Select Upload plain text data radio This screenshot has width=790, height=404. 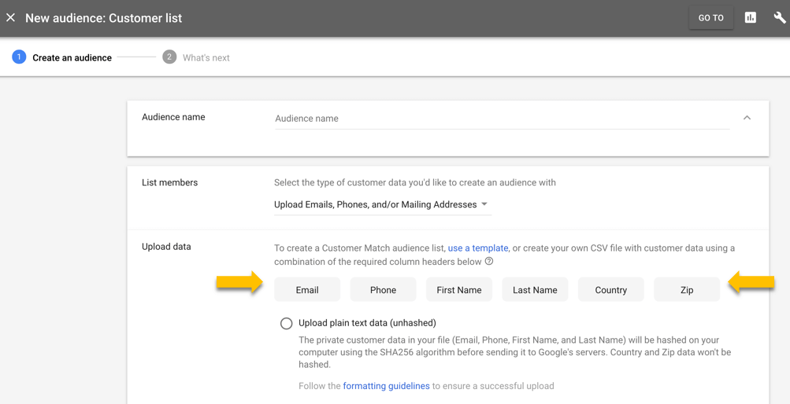(286, 323)
